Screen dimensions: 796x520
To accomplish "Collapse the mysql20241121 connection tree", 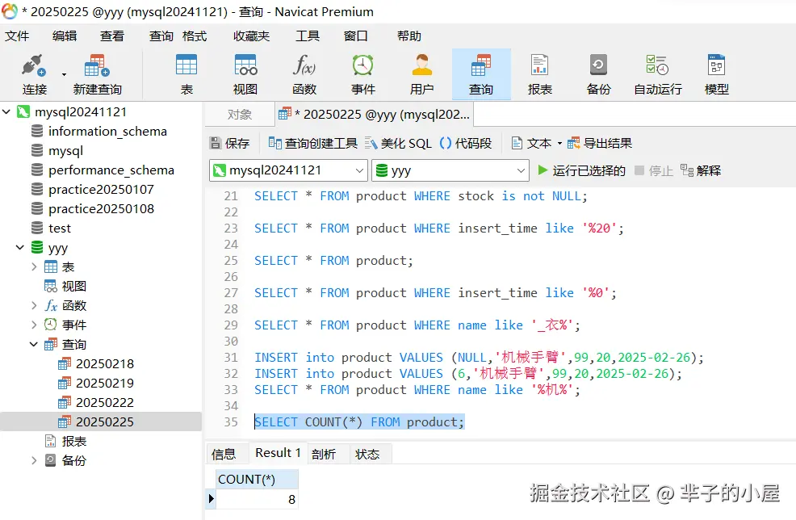I will (6, 111).
